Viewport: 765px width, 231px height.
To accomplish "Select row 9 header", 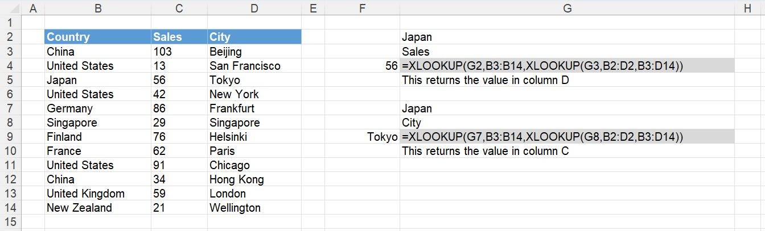I will pyautogui.click(x=11, y=137).
